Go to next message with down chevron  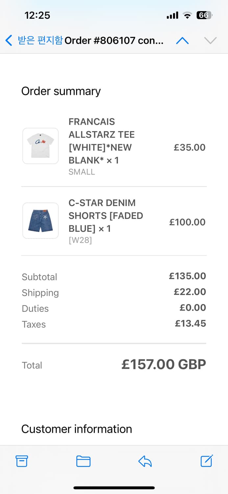pos(210,41)
